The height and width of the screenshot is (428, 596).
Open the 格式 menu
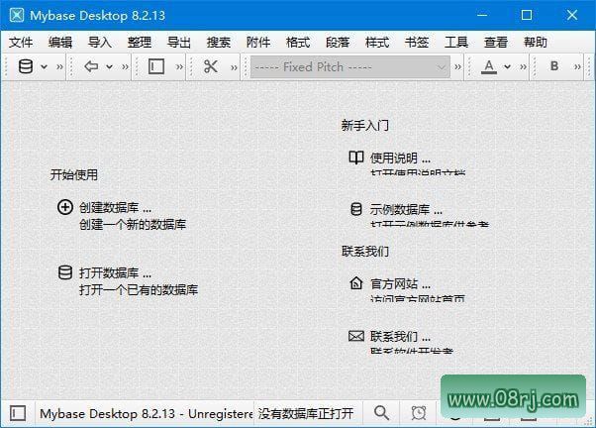[298, 42]
